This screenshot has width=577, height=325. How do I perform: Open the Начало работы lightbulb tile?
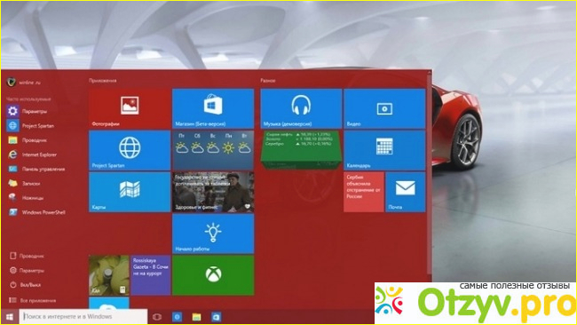click(213, 234)
